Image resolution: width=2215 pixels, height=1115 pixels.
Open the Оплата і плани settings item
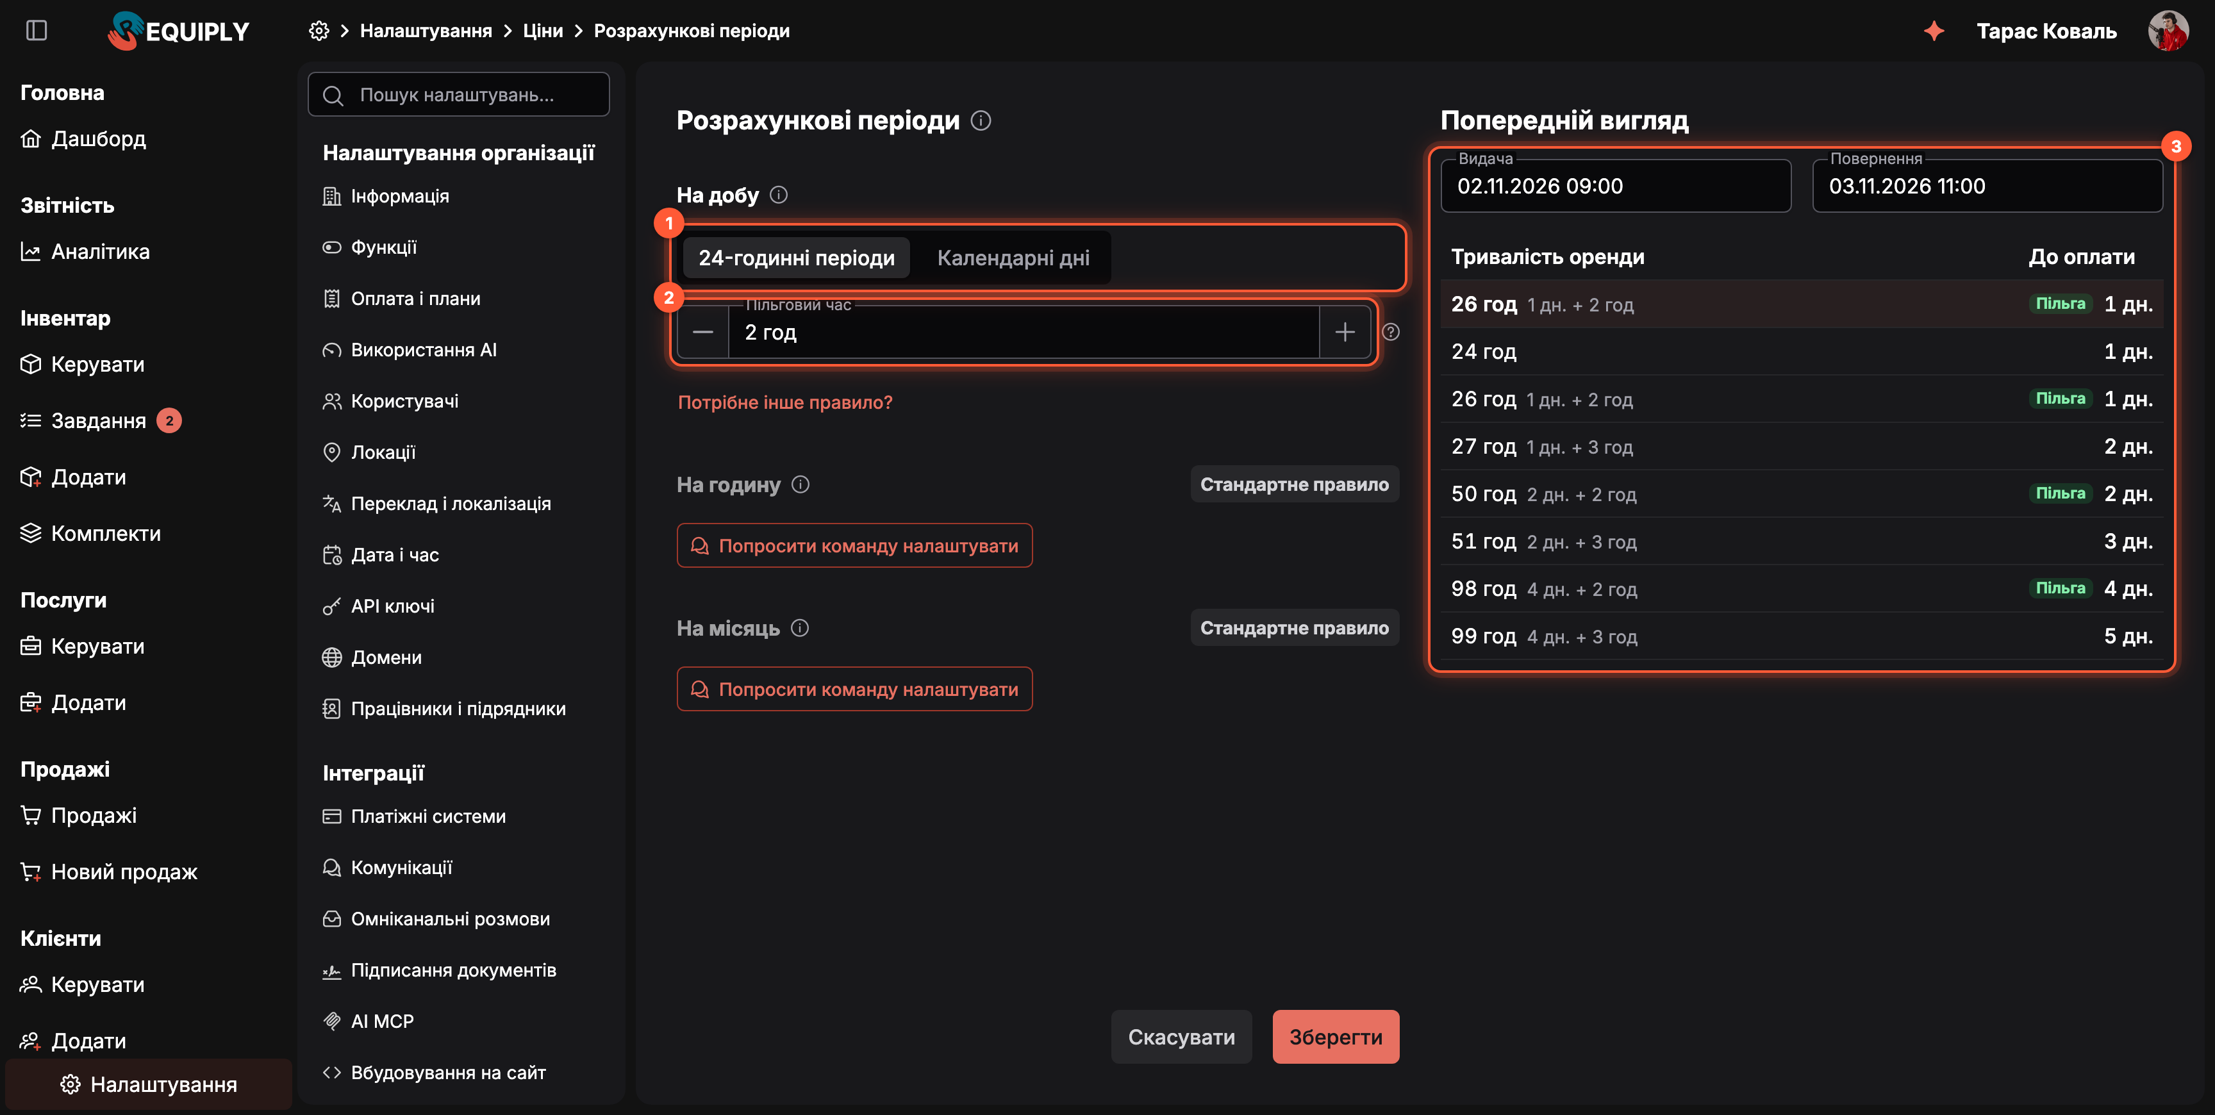point(401,299)
